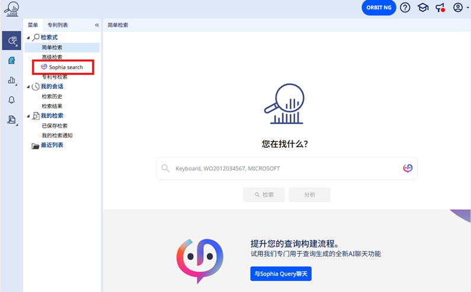
Task: Click the large magnifier chart illustration
Action: coord(284,103)
